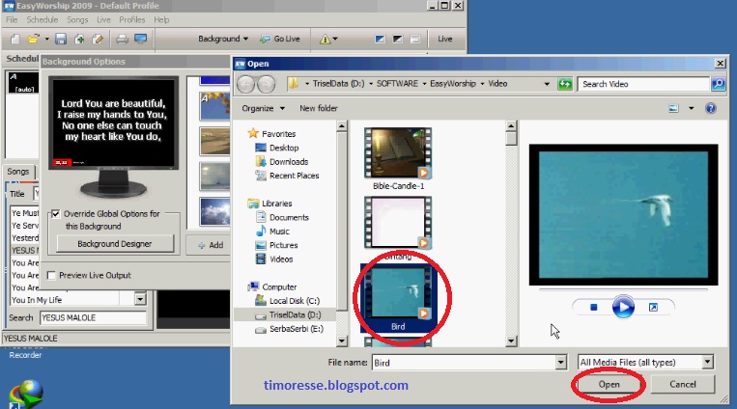
Task: Open the File menu
Action: (12, 19)
